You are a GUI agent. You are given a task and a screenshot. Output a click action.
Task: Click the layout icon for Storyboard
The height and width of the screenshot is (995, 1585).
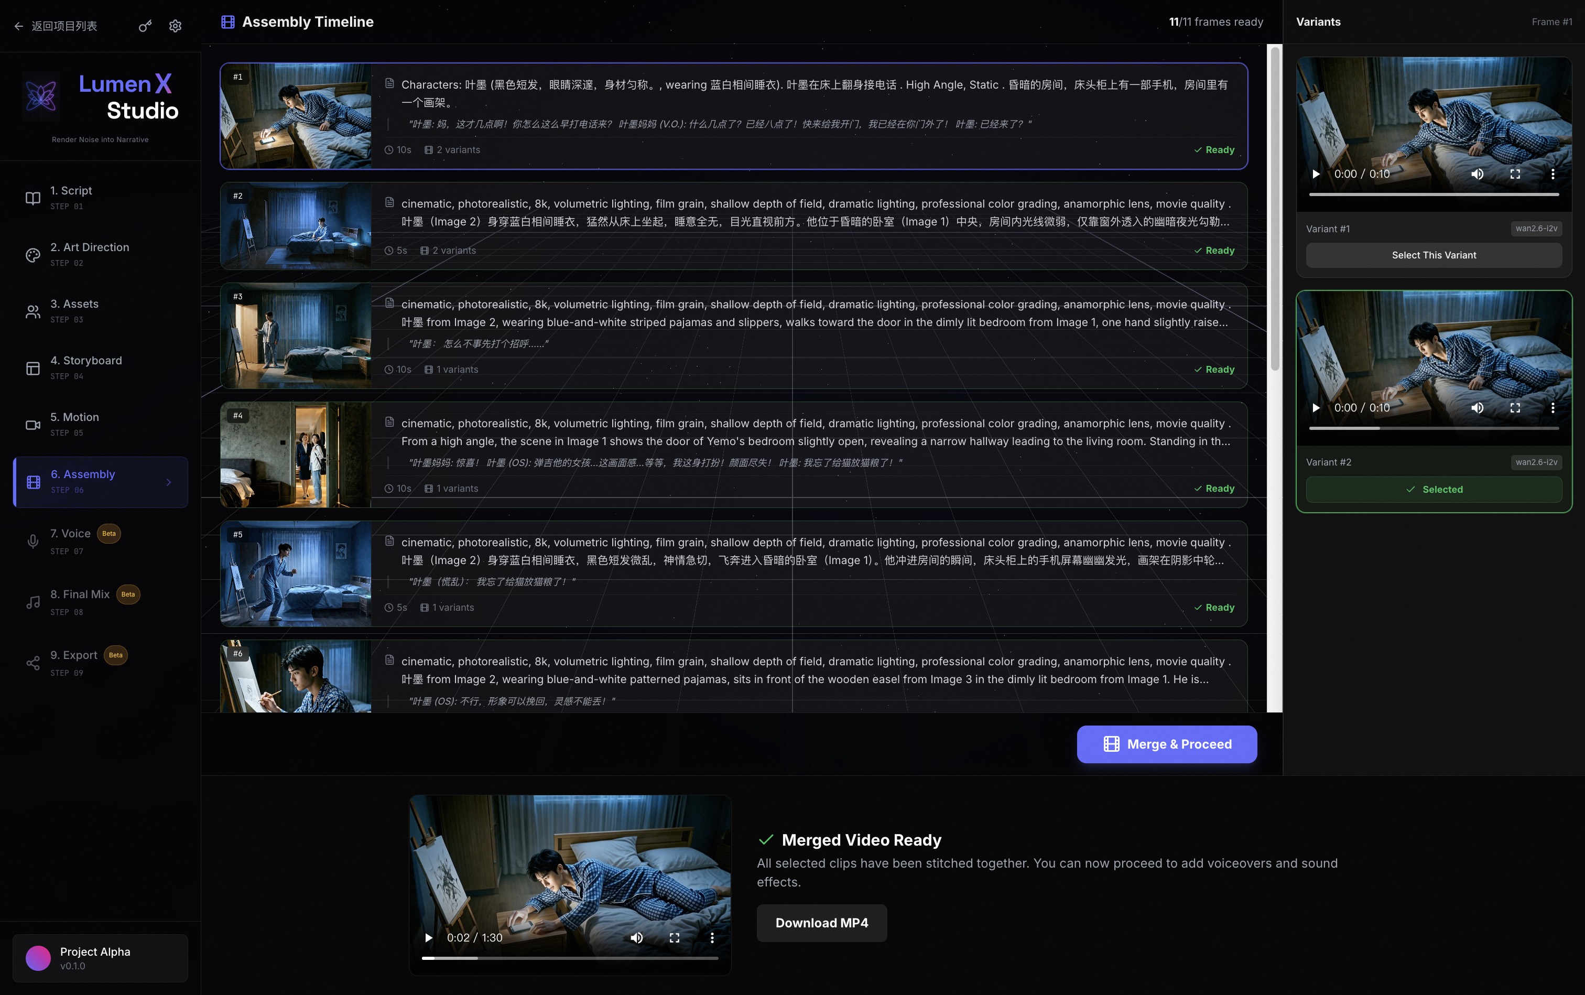click(33, 368)
